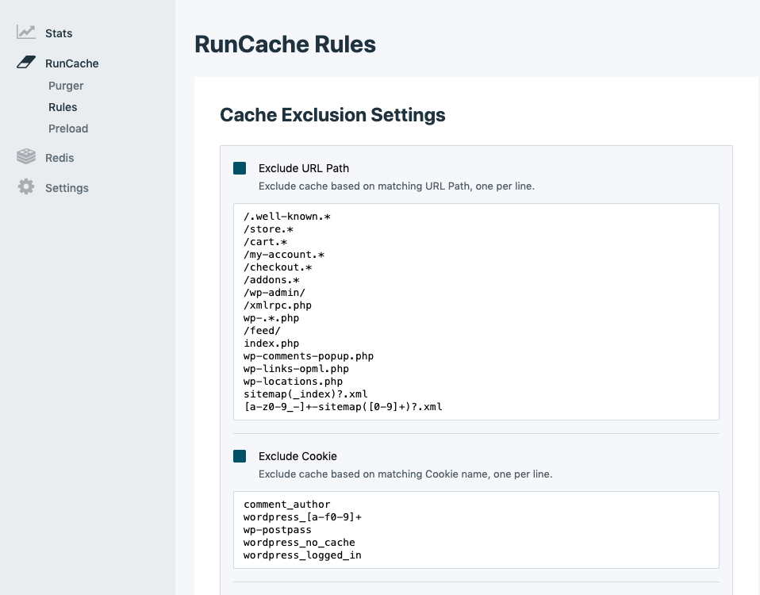
Task: Open the Preload submenu page
Action: (68, 129)
